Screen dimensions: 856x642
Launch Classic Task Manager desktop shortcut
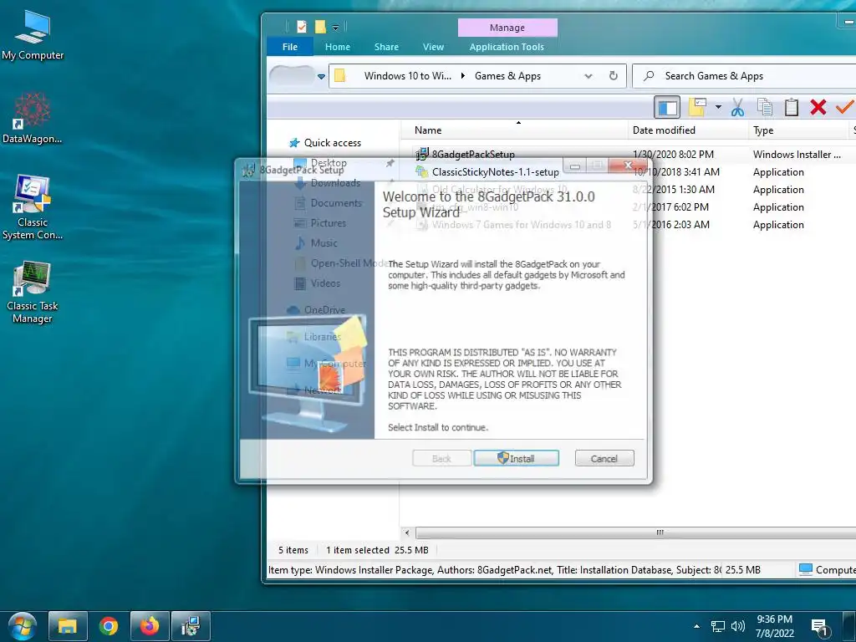click(33, 292)
